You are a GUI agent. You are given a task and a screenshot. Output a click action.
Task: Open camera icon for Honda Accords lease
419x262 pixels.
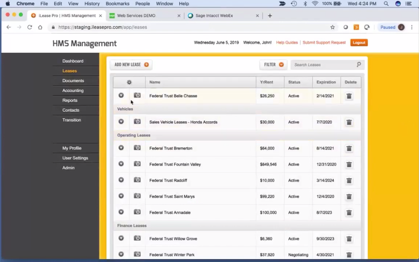pyautogui.click(x=137, y=122)
